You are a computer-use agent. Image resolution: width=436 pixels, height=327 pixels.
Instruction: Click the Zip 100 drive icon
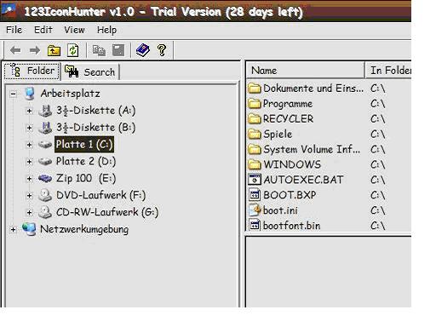coord(45,179)
